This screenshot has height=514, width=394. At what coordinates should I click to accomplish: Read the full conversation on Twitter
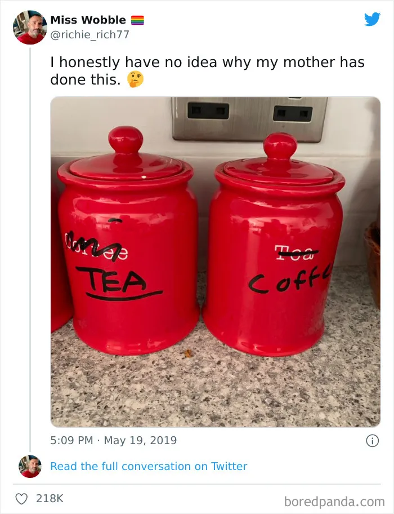click(x=149, y=466)
